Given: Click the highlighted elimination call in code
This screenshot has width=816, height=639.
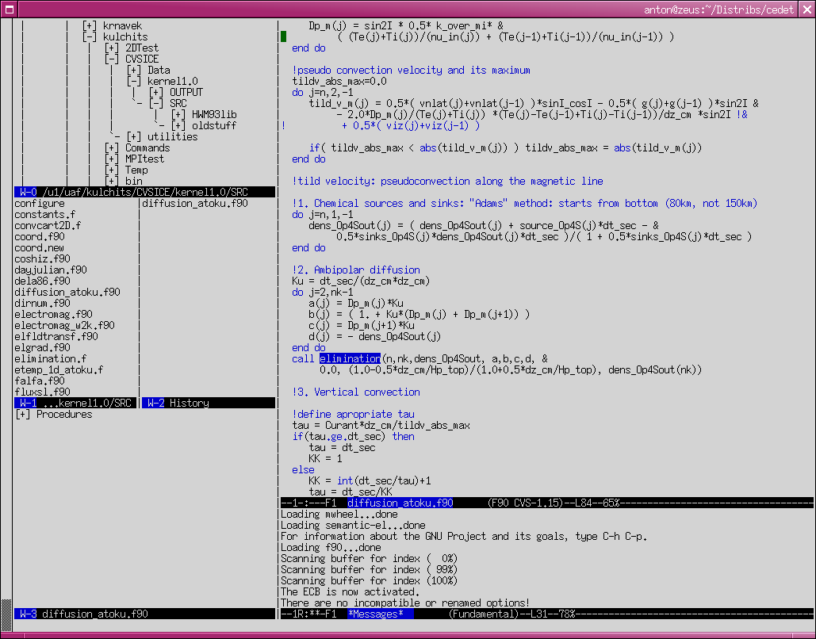Looking at the screenshot, I should tap(350, 359).
